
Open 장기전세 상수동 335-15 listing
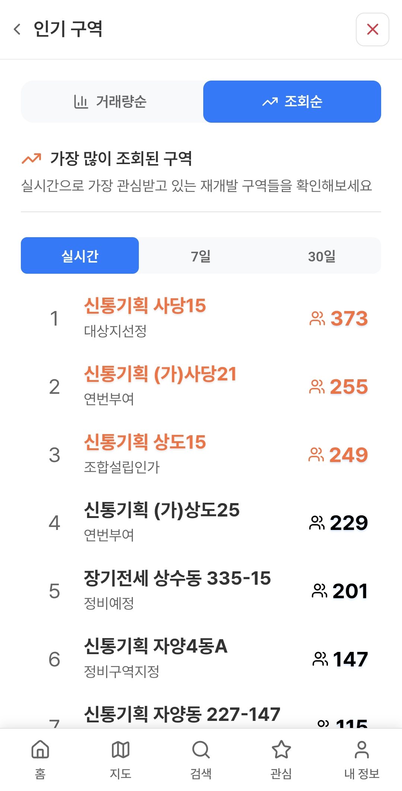pyautogui.click(x=177, y=578)
